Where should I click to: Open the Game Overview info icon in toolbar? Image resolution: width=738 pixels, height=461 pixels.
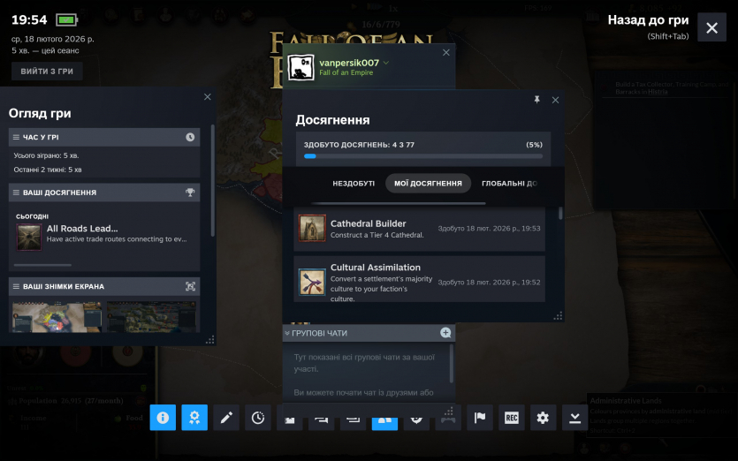tap(163, 418)
